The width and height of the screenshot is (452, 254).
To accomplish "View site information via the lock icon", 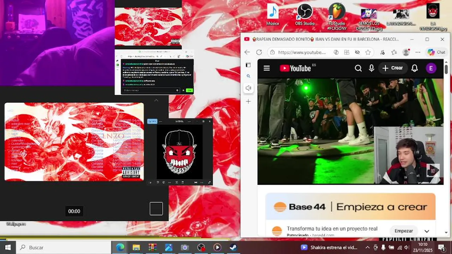I will coord(272,52).
